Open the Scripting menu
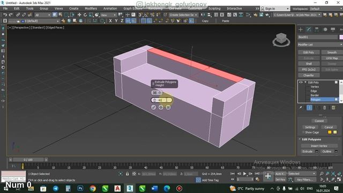 pyautogui.click(x=214, y=9)
